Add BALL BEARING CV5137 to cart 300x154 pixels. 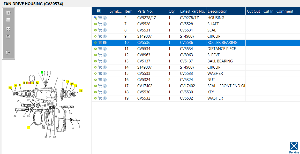coord(100,61)
